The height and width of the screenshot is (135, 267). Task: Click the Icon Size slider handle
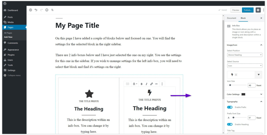click(230, 85)
